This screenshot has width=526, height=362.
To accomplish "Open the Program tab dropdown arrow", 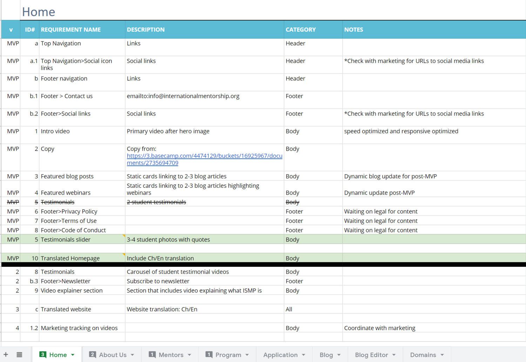I will [247, 355].
